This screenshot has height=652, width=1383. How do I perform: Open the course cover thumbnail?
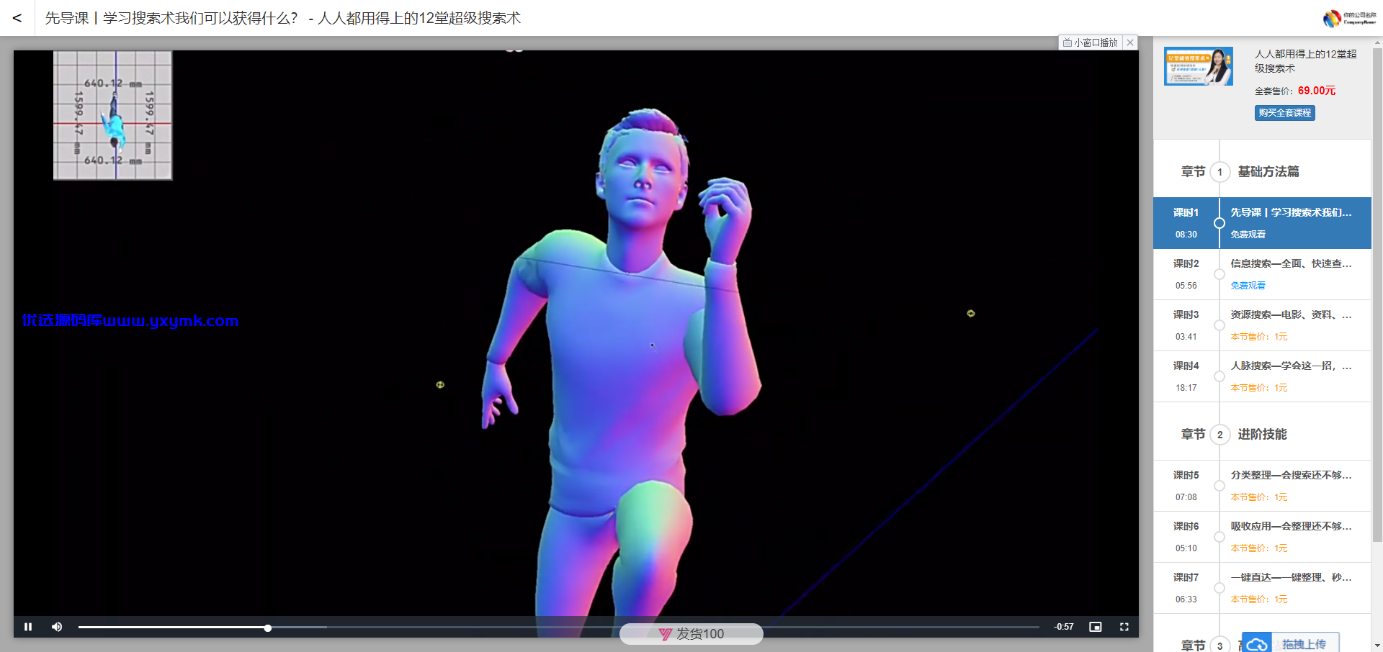click(x=1199, y=66)
